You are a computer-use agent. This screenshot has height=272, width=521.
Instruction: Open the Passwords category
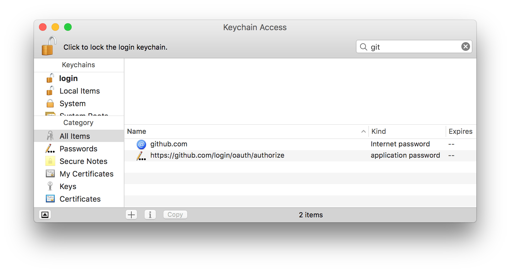[x=78, y=149]
